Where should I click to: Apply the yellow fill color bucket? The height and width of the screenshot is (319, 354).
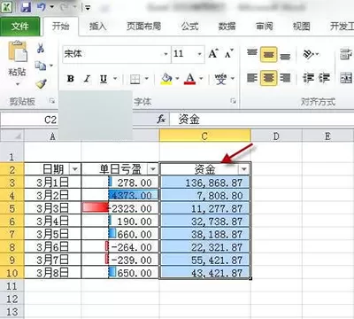click(166, 79)
